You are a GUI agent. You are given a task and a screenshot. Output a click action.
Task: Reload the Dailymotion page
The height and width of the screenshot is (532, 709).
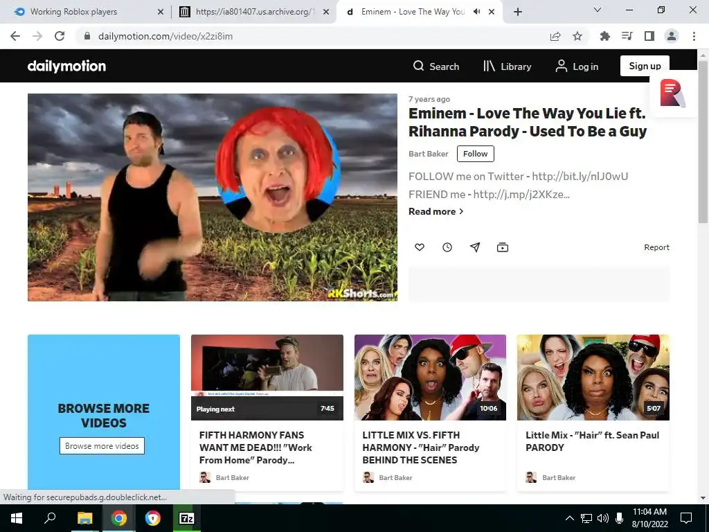(x=60, y=36)
